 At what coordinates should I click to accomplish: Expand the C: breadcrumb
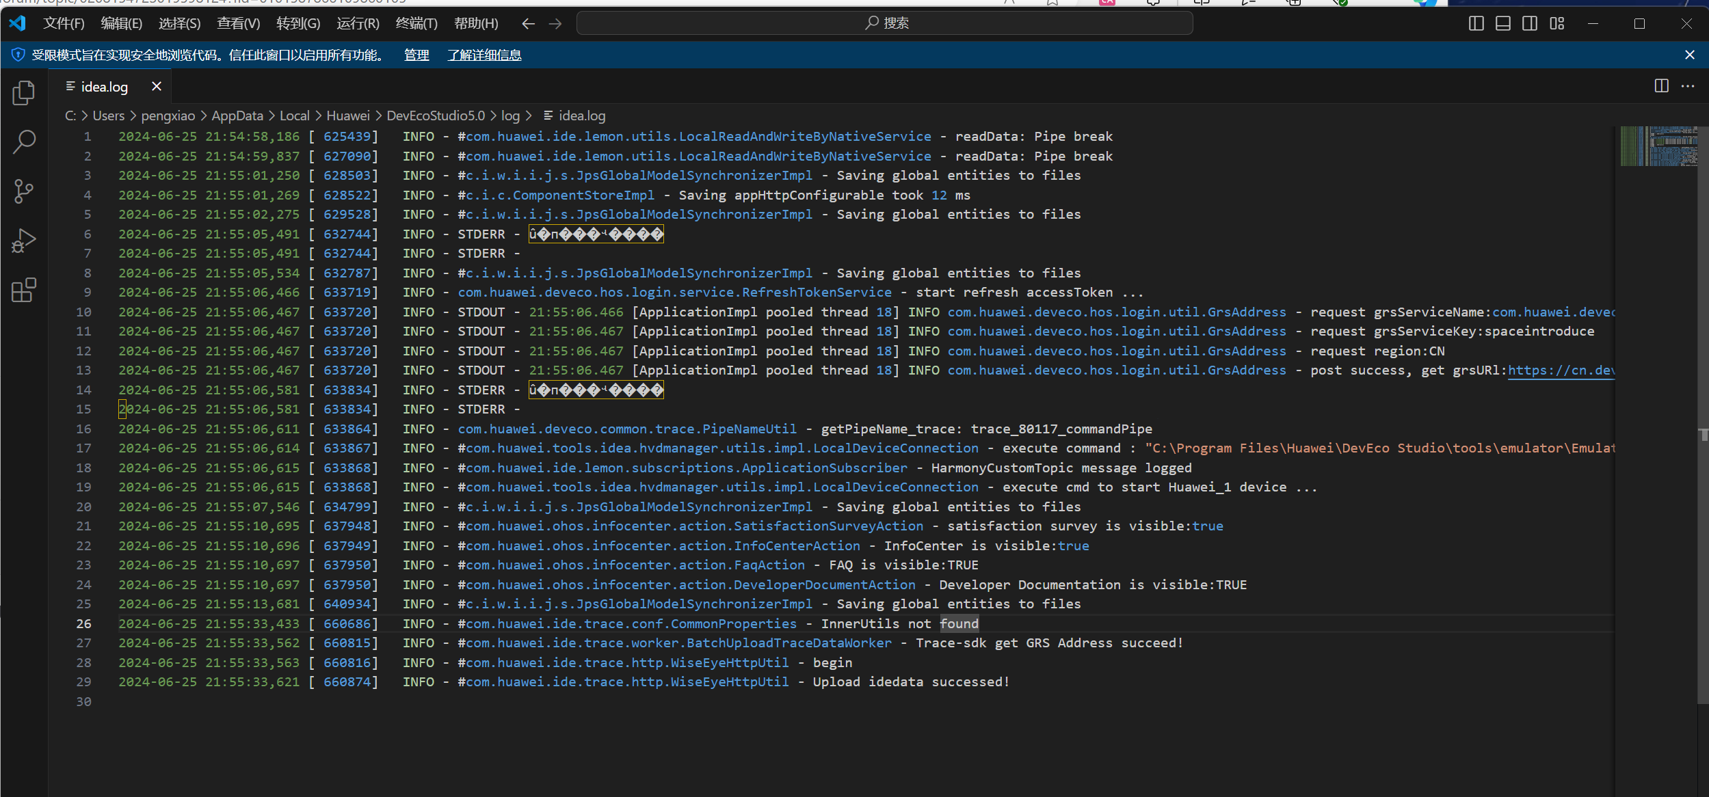point(70,116)
